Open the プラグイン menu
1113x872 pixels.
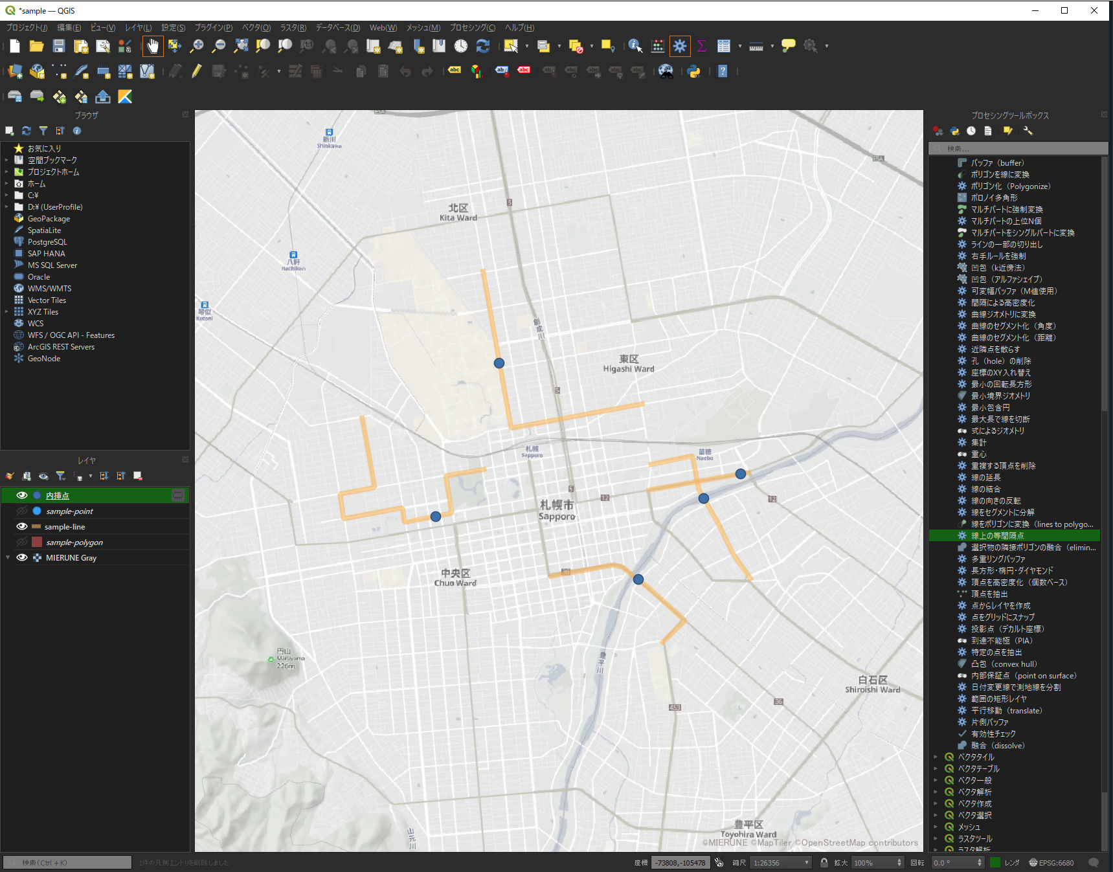click(214, 28)
